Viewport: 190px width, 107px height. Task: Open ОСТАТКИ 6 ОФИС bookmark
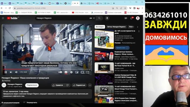(x=43, y=12)
